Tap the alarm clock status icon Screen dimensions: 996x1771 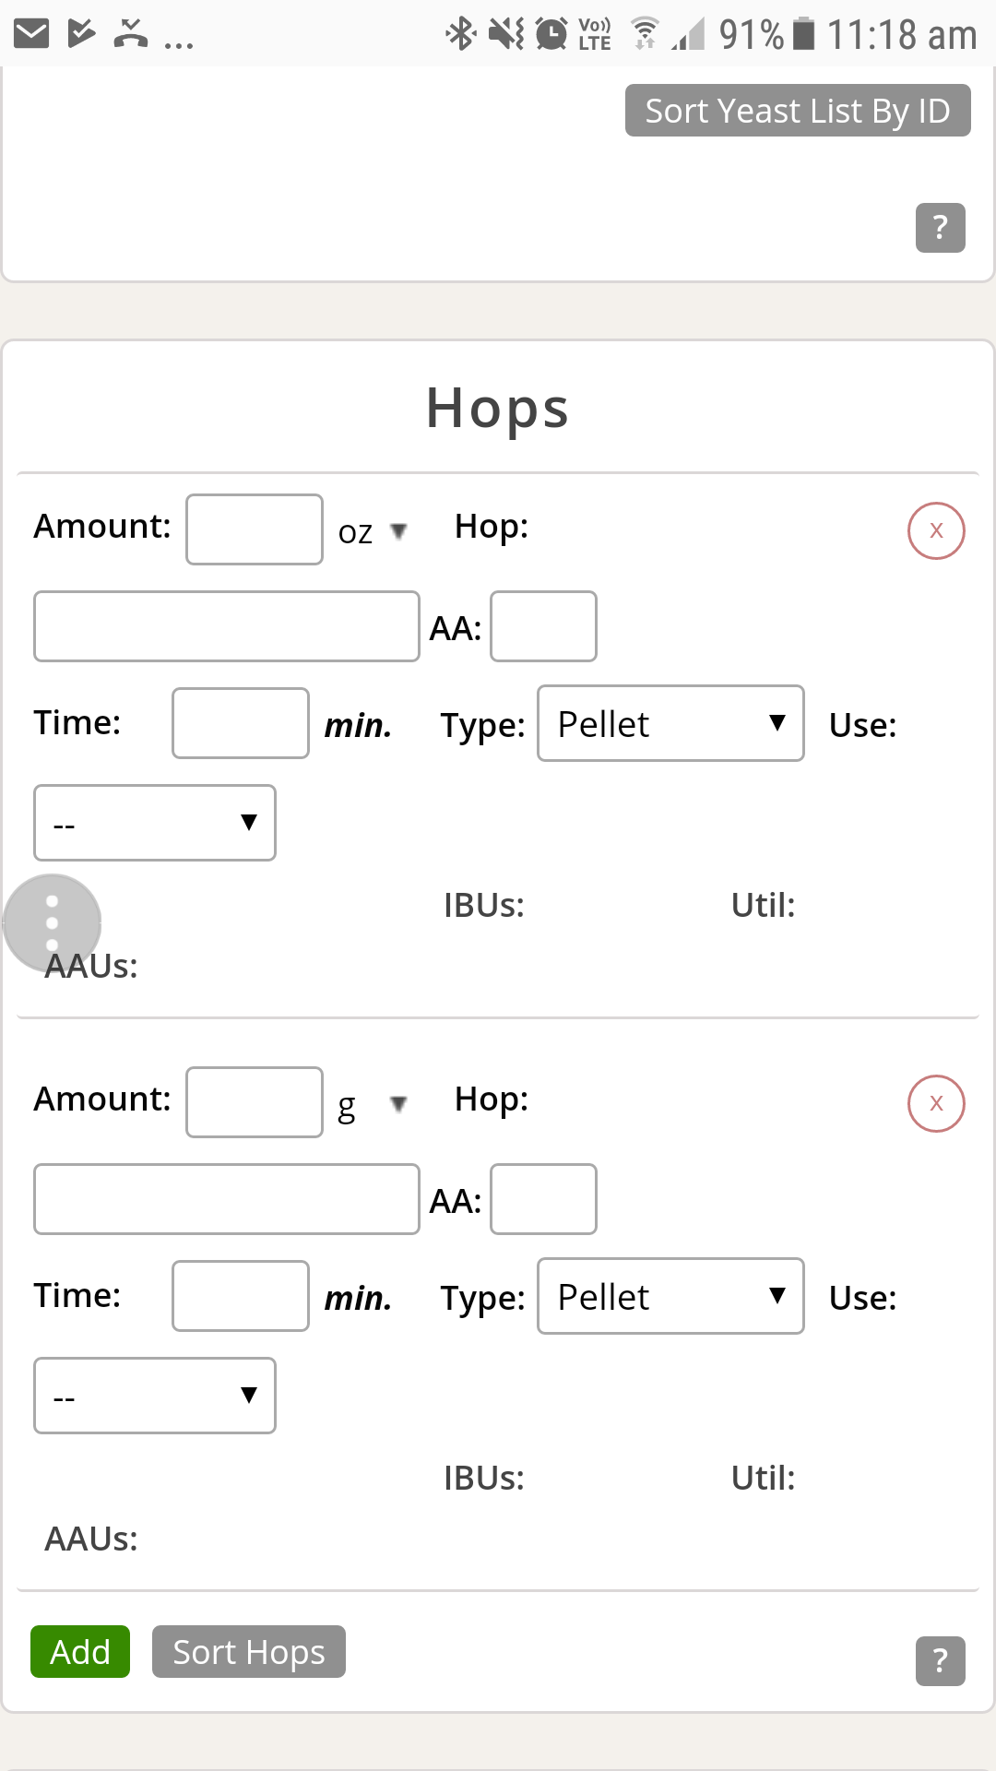(551, 34)
